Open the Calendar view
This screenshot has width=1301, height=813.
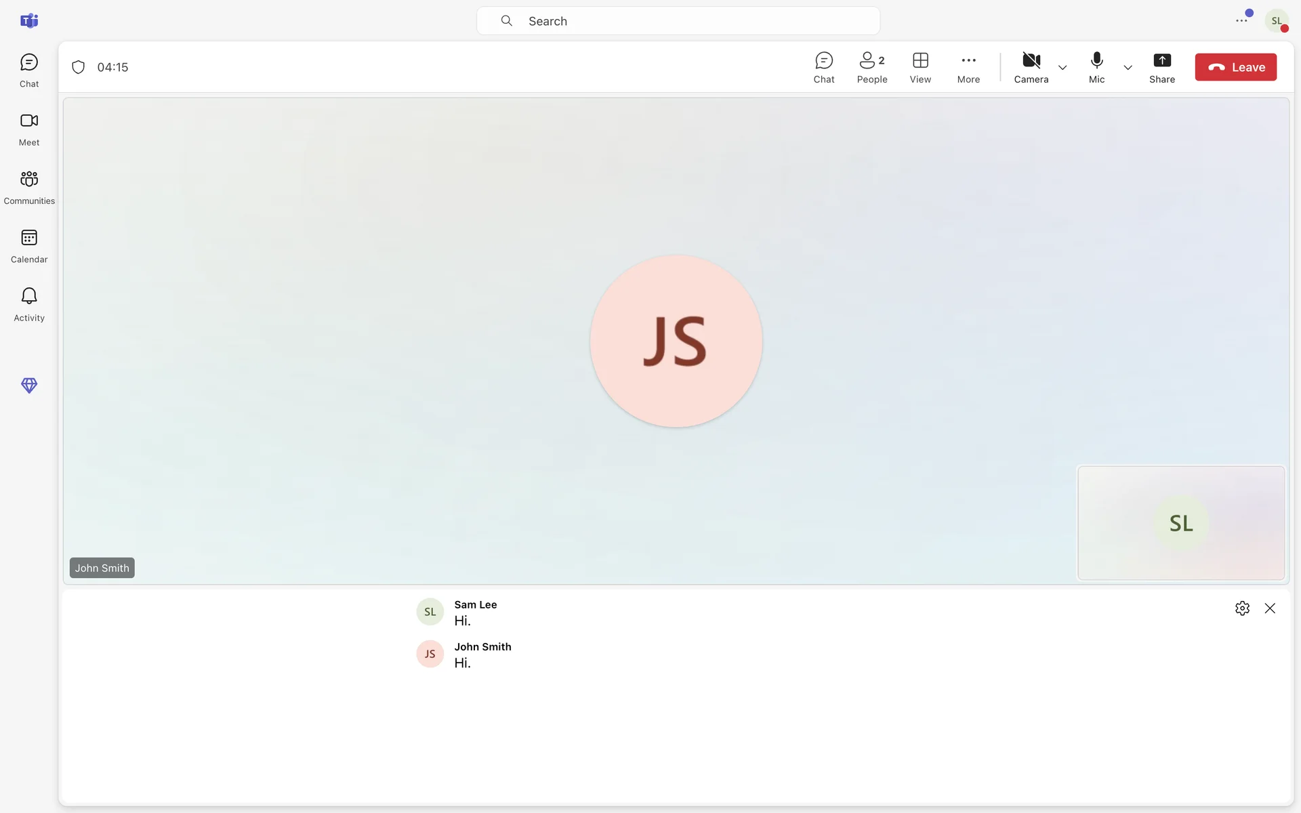click(29, 245)
